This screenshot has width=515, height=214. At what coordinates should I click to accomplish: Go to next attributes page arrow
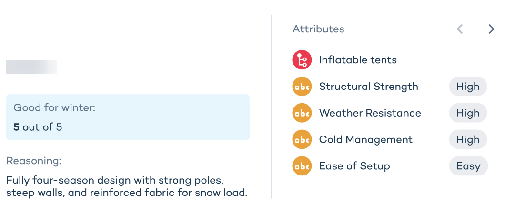(x=491, y=29)
